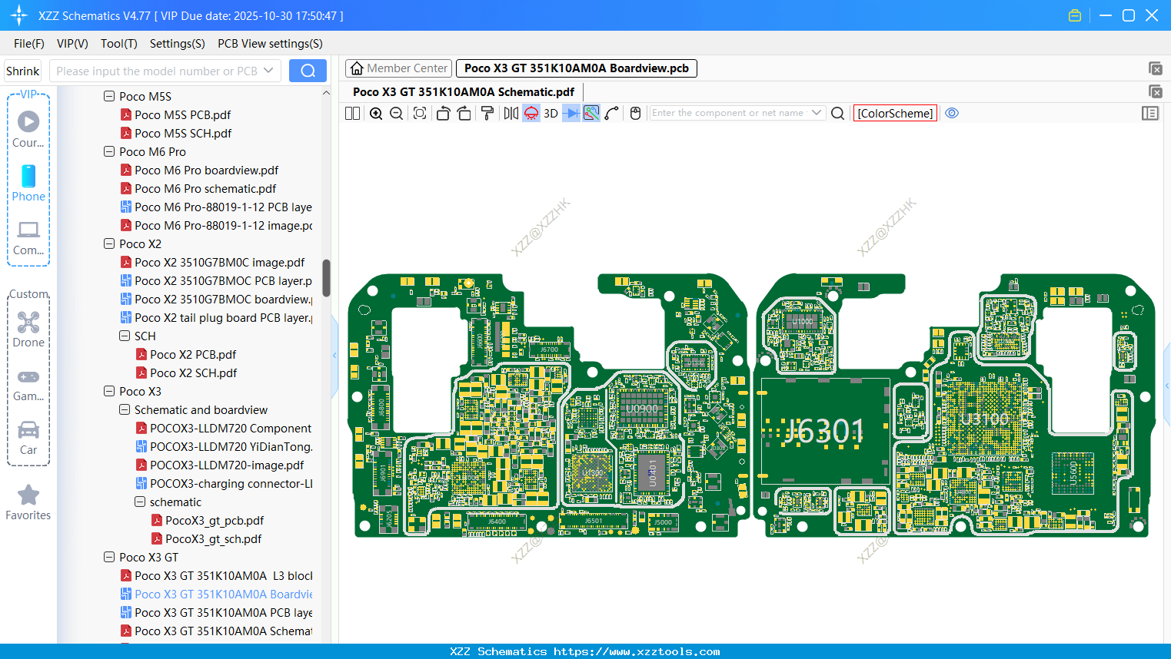1171x659 pixels.
Task: Toggle the diode direction tool
Action: coord(571,113)
